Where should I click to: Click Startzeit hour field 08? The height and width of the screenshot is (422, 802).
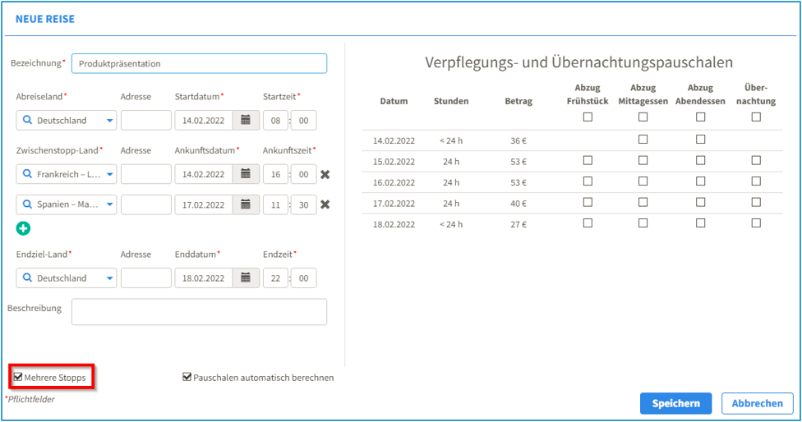(x=276, y=121)
